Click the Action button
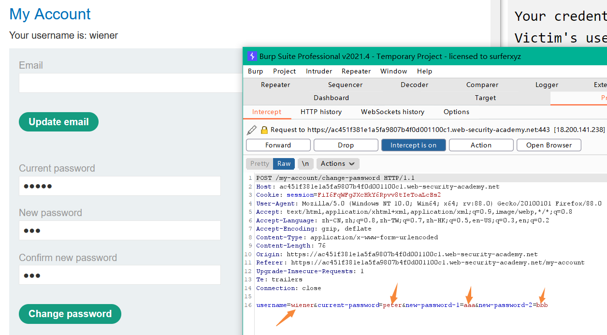 click(481, 145)
